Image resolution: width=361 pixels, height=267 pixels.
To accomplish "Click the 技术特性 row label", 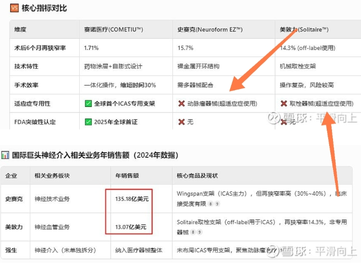I will [x=26, y=66].
